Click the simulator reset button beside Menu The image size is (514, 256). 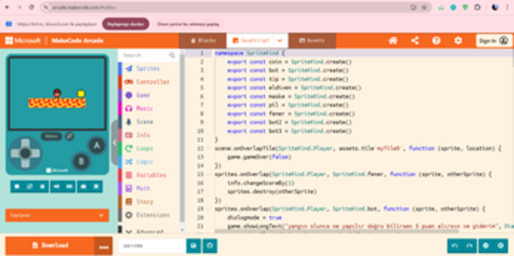69,136
